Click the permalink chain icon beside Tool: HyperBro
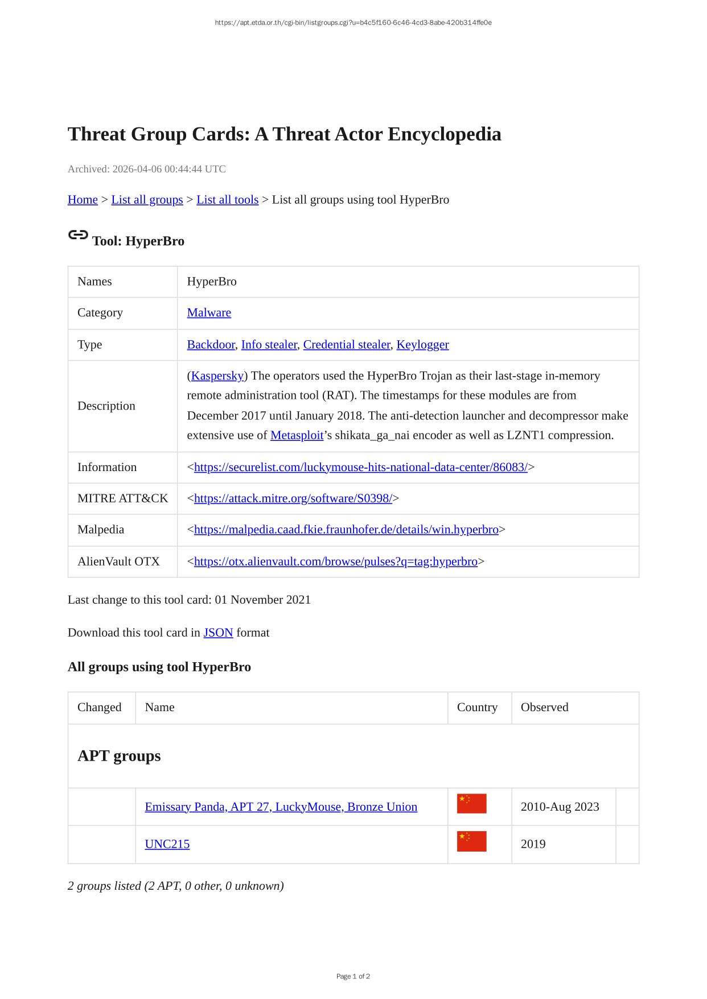 (x=78, y=235)
